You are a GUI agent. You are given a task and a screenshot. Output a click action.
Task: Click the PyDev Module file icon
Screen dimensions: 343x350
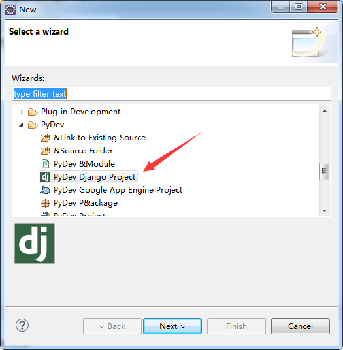(x=45, y=164)
